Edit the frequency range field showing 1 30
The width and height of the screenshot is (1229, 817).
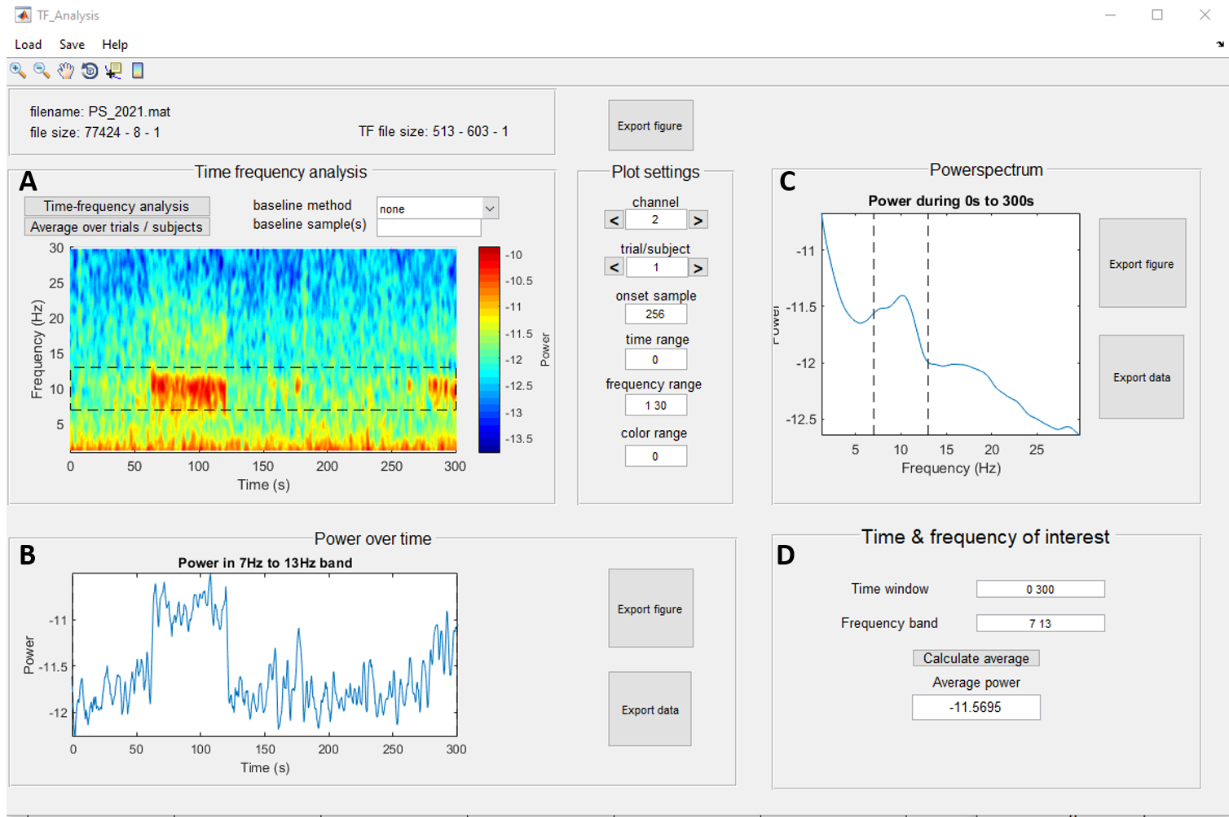tap(656, 406)
